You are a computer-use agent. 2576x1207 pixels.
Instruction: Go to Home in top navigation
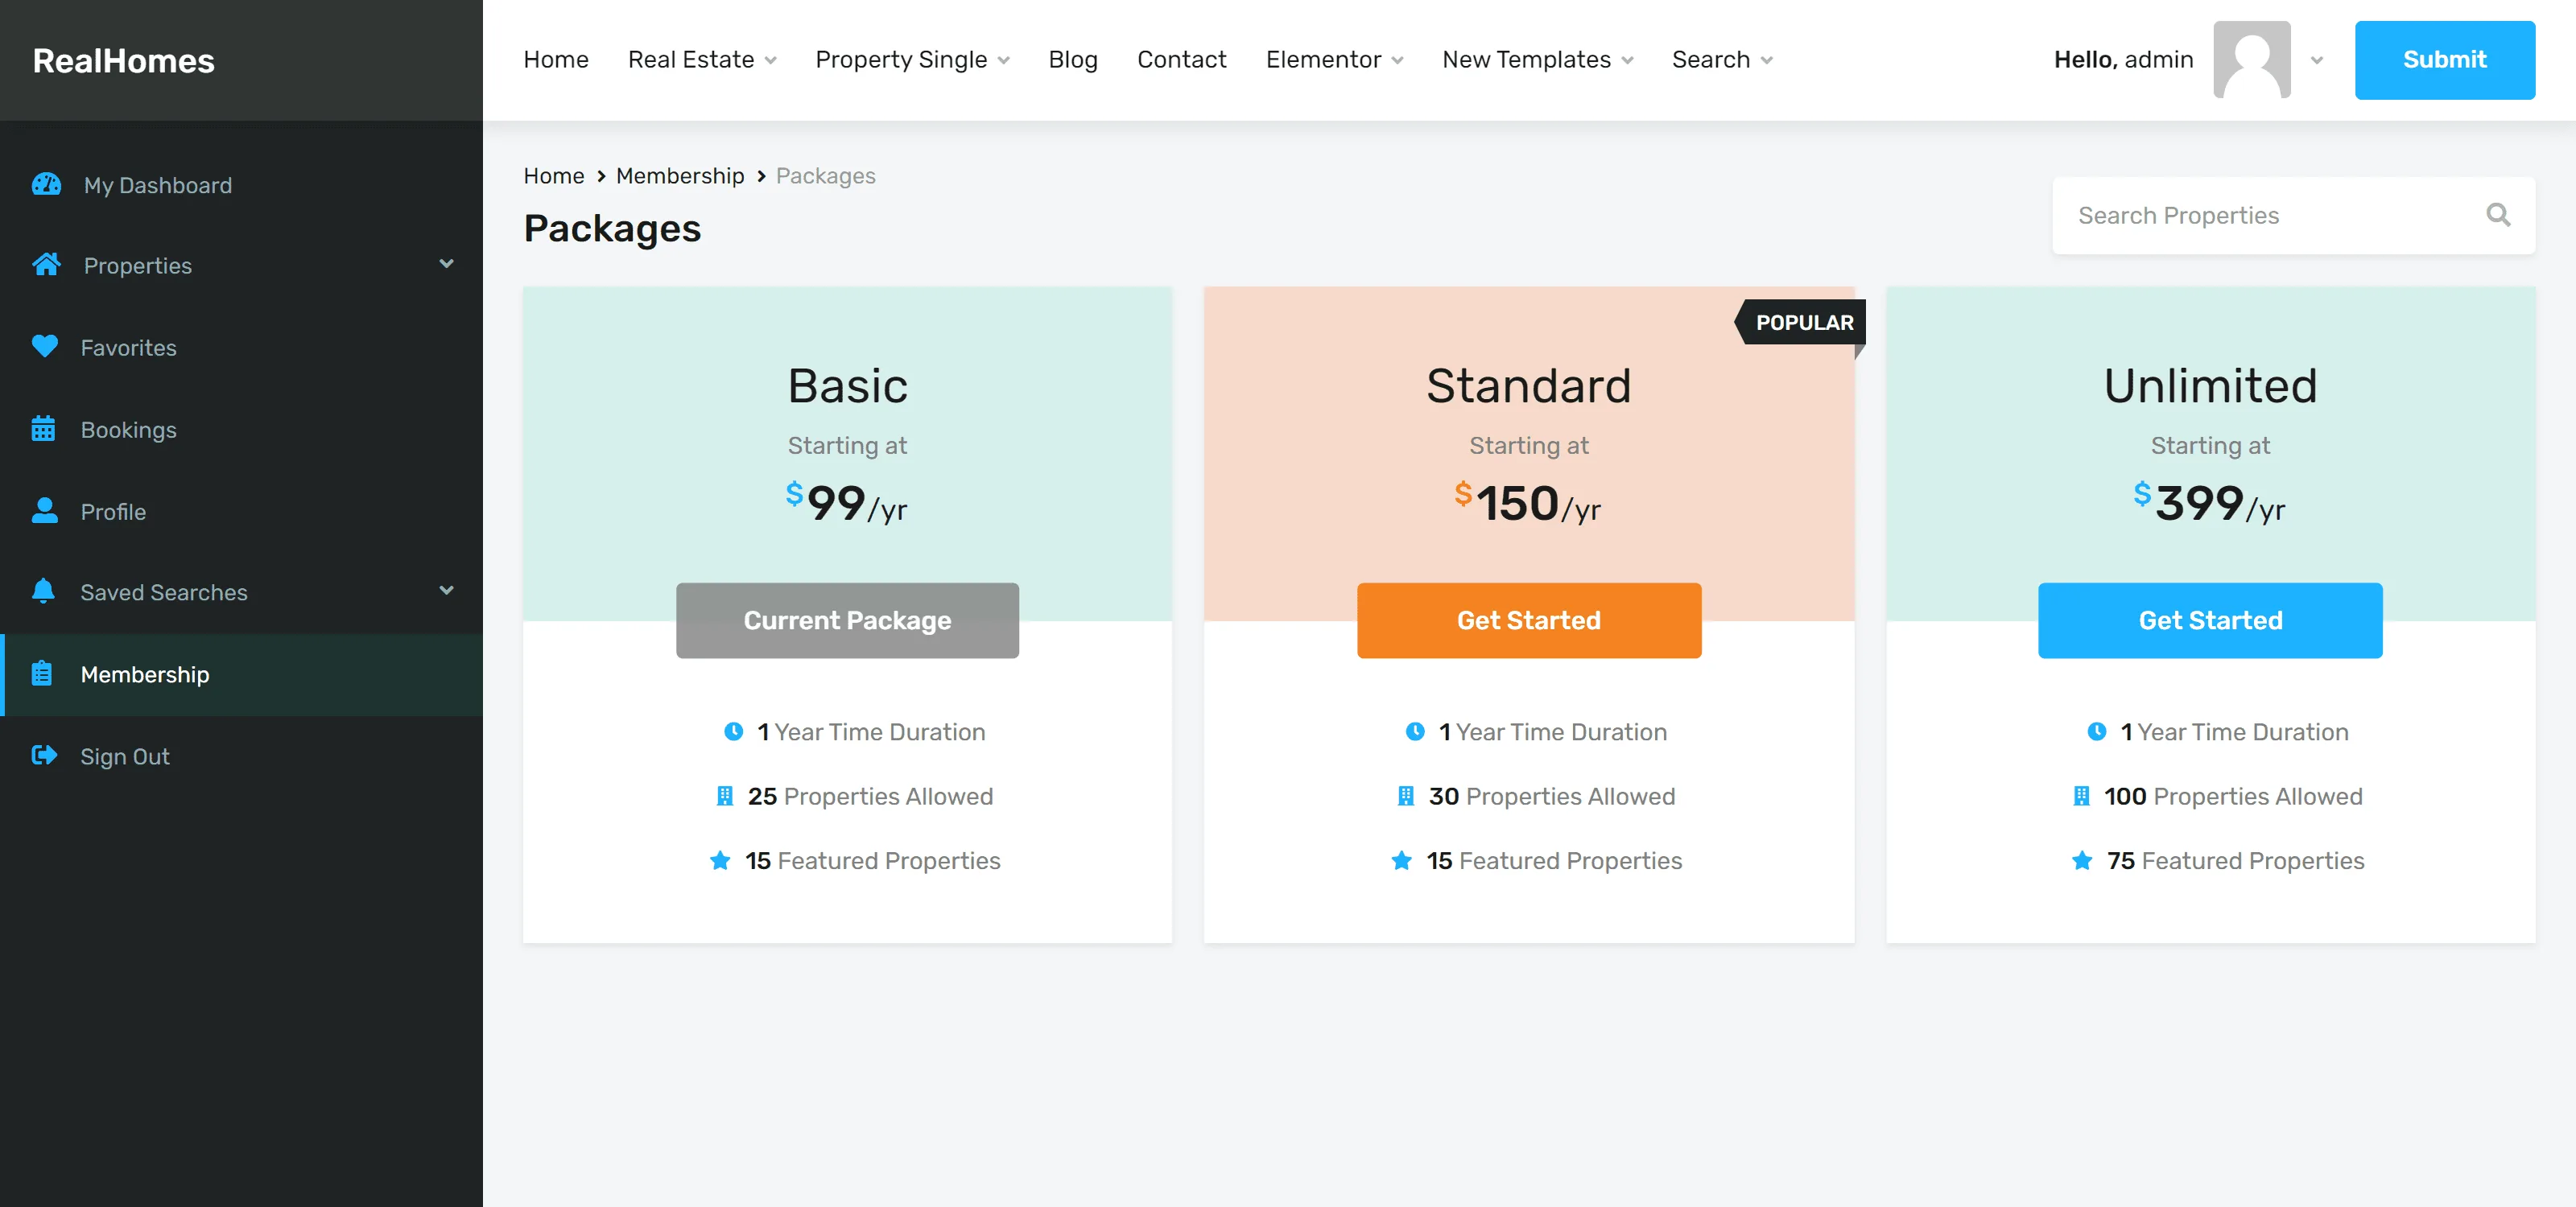(x=555, y=60)
